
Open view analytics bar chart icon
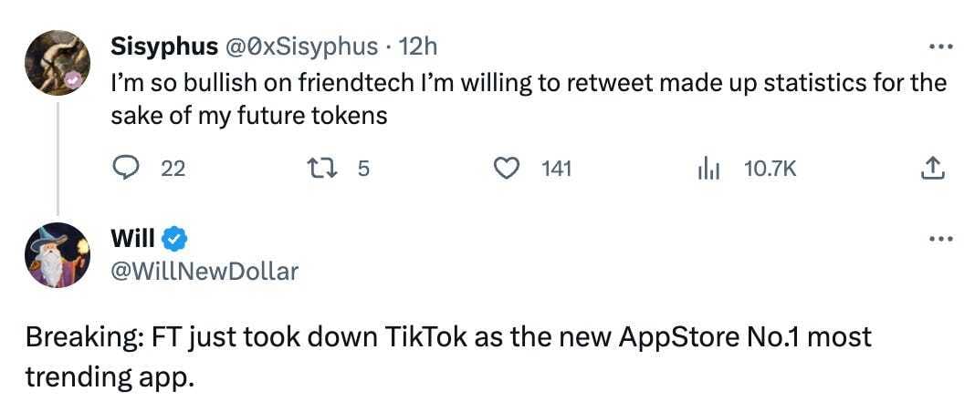pyautogui.click(x=708, y=168)
